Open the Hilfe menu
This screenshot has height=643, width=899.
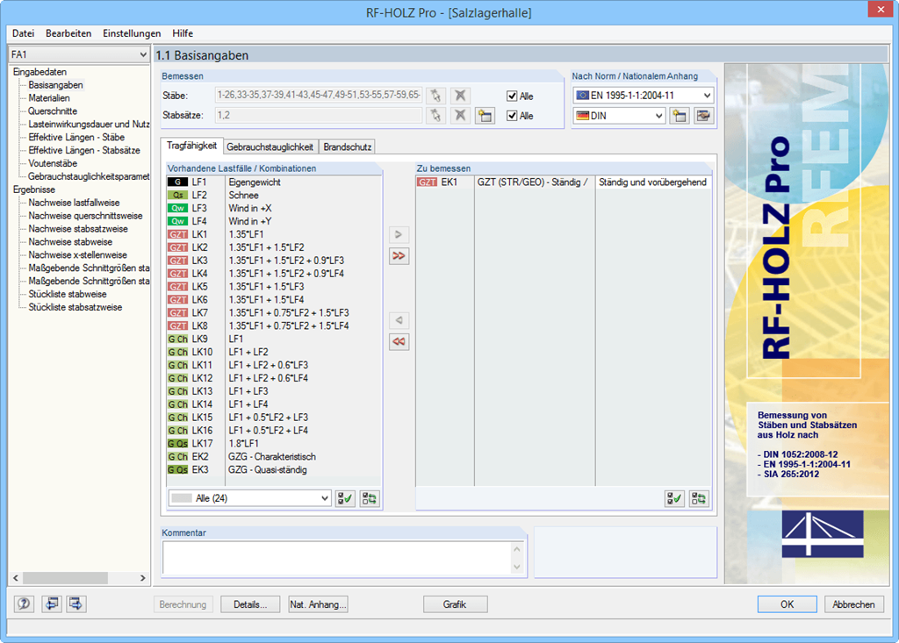(183, 33)
